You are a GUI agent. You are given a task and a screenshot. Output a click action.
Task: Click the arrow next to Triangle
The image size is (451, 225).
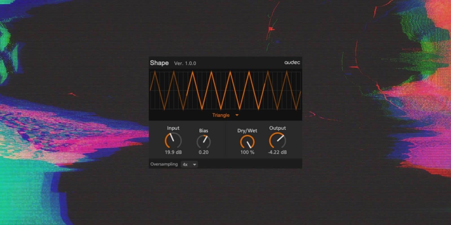click(x=237, y=115)
